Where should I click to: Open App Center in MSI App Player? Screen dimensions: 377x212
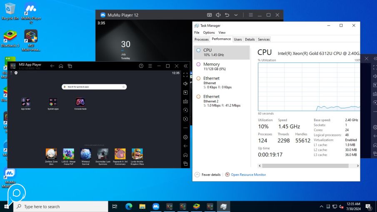(x=26, y=102)
